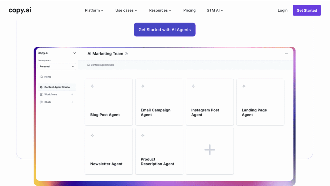The image size is (330, 186).
Task: Expand the GTM AI menu
Action: coord(215,10)
